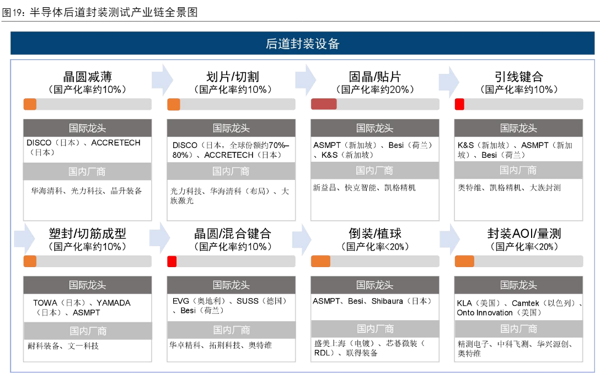Click the text '光力科技、华海清科（布局）、大族激光'

pos(229,196)
